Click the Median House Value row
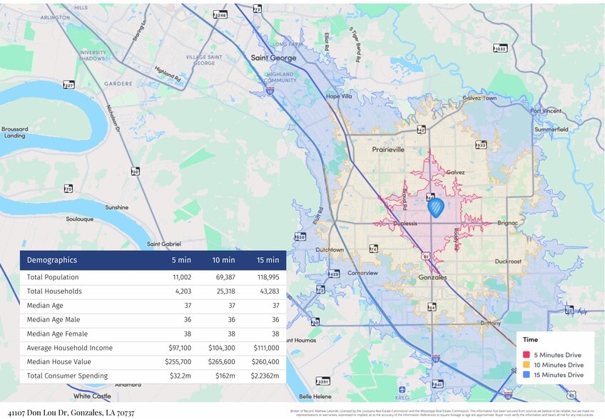Viewport: 605px width, 419px height. [x=153, y=362]
